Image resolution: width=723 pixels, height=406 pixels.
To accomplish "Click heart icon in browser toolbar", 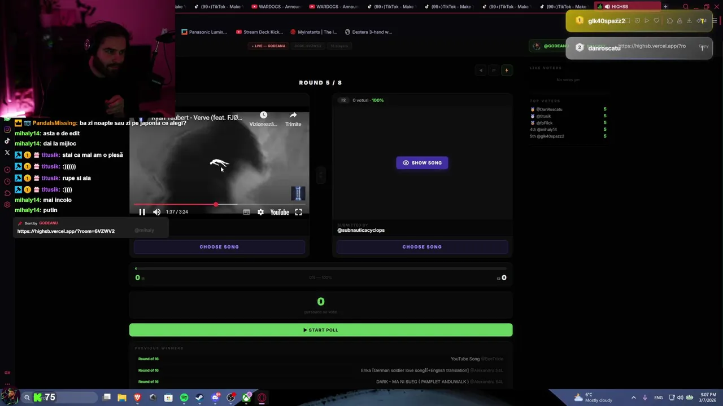I will click(656, 21).
